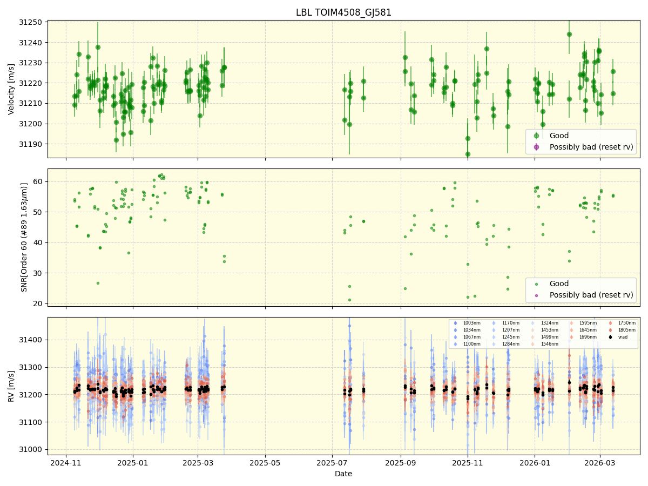Viewport: 648px width, 486px height.
Task: Click the 50 SNR tick label
Action: 39,212
